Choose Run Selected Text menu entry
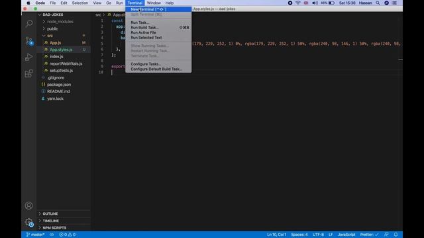Image resolution: width=424 pixels, height=238 pixels. [158, 38]
